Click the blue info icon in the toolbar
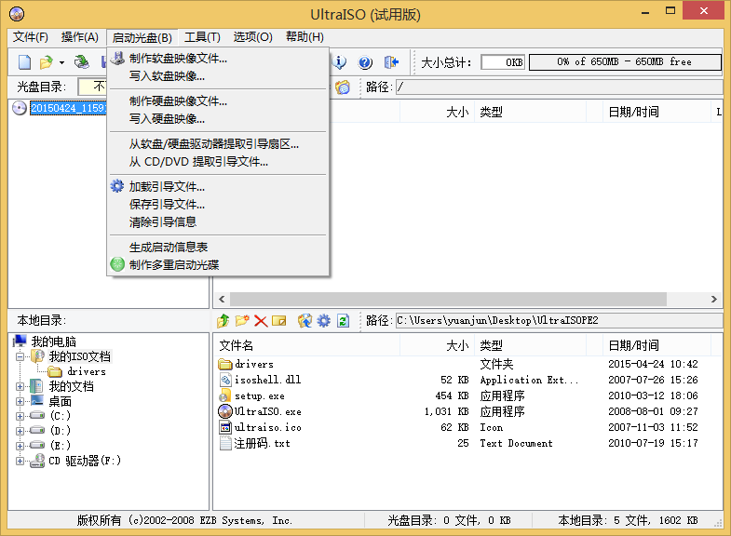This screenshot has height=536, width=731. [340, 62]
